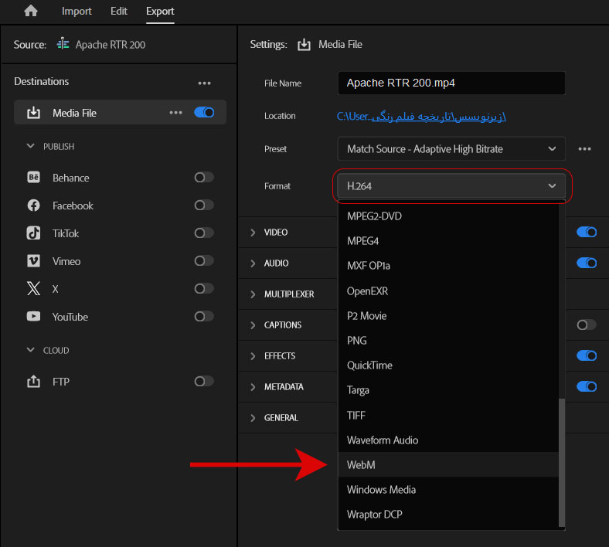This screenshot has height=547, width=609.
Task: Choose MPEG2-DVD format
Action: (x=448, y=216)
